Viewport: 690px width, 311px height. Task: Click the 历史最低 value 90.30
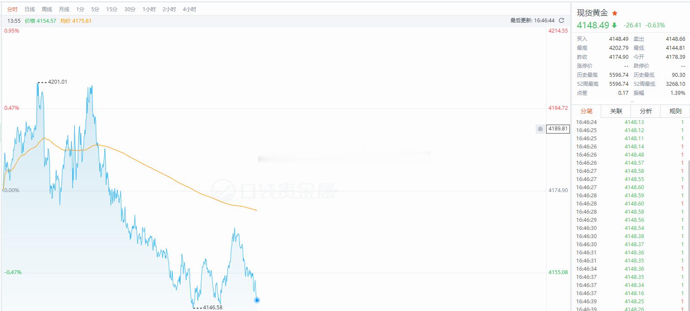tap(678, 75)
